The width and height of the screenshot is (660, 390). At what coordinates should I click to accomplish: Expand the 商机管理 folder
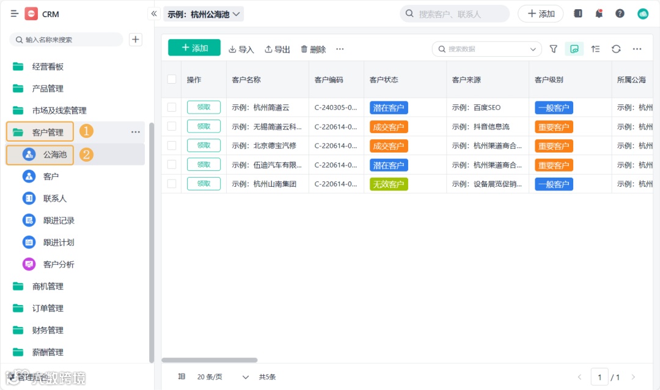[75, 286]
